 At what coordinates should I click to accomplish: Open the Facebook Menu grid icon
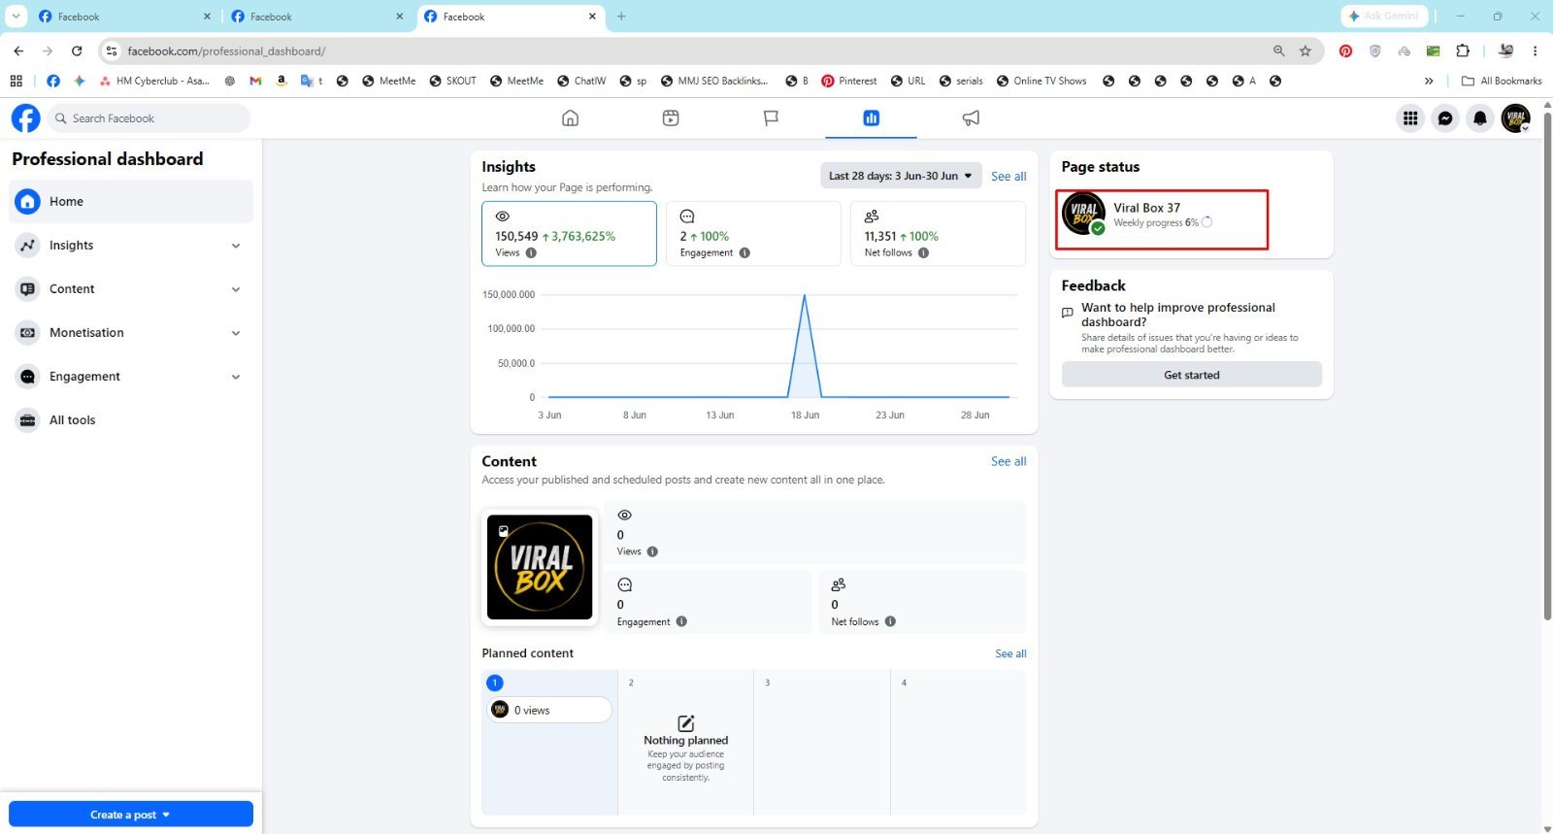click(1410, 118)
